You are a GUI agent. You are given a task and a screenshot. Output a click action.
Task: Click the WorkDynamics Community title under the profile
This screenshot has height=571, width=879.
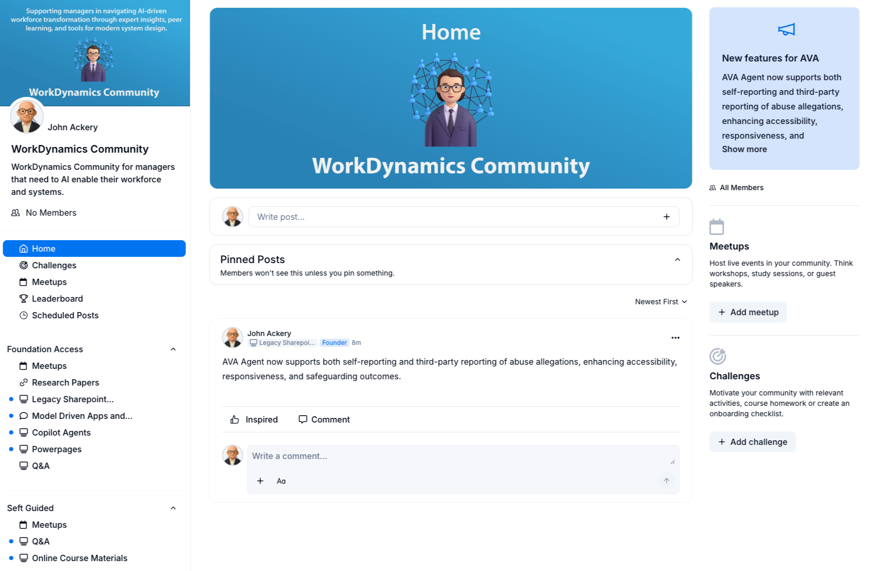[80, 149]
